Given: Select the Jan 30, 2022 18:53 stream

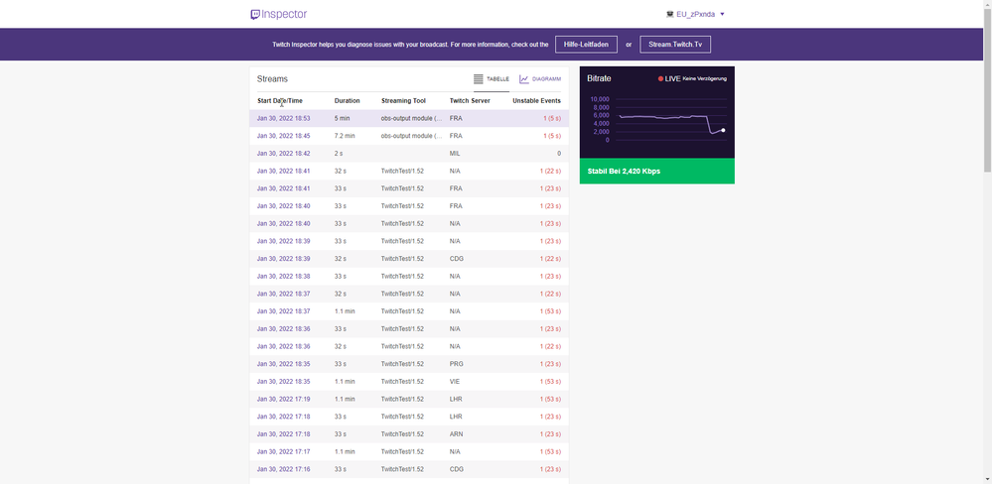Looking at the screenshot, I should [x=283, y=118].
